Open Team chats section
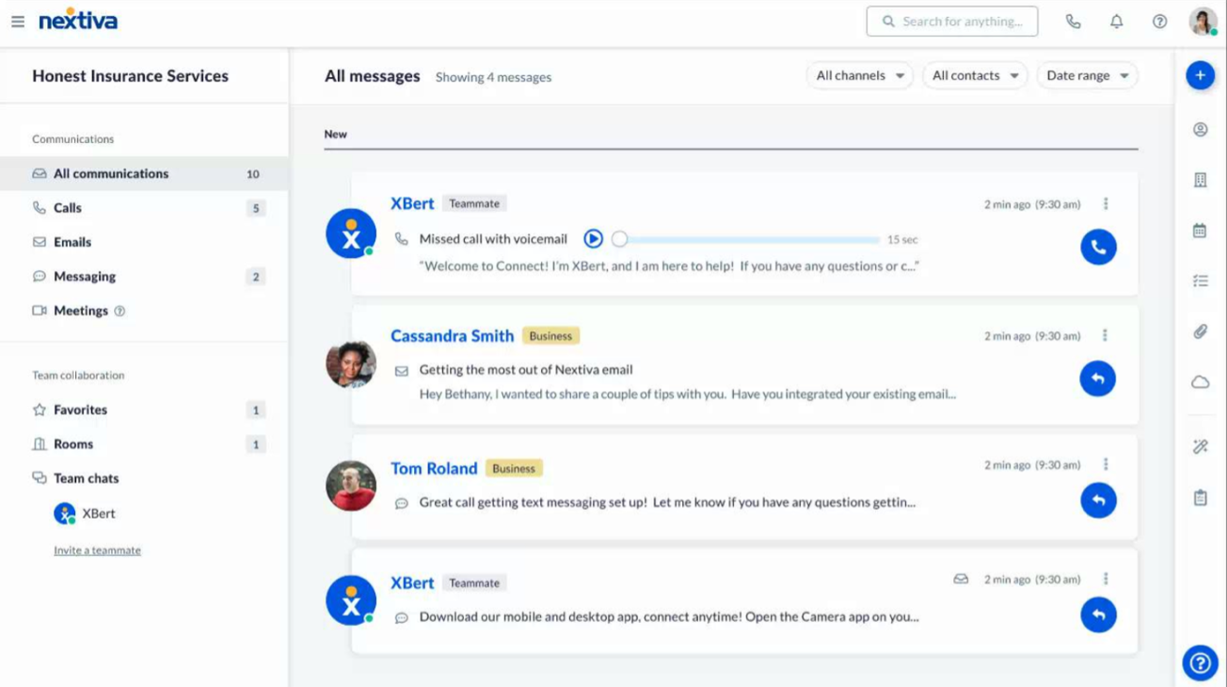Image resolution: width=1227 pixels, height=687 pixels. [x=145, y=478]
